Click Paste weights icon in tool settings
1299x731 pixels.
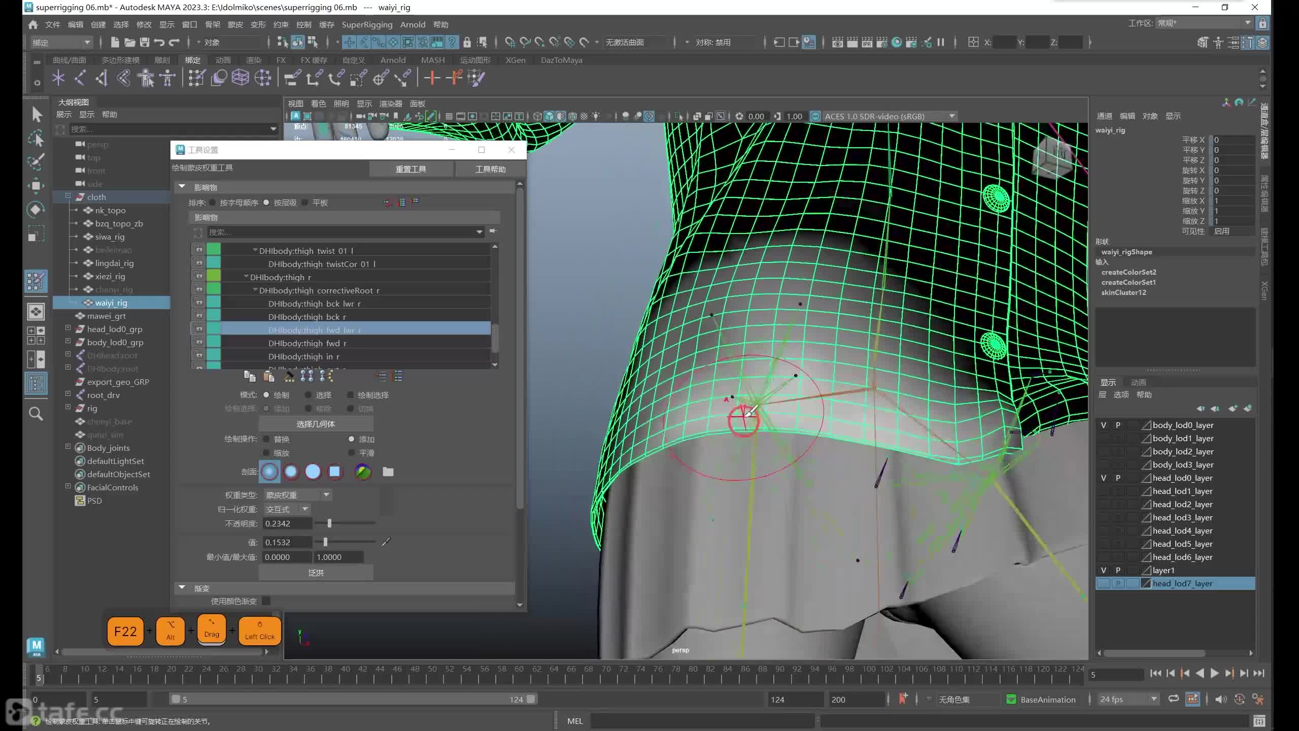(x=269, y=376)
